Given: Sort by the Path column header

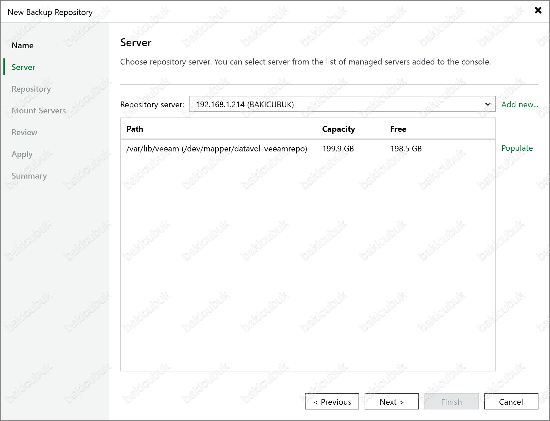Looking at the screenshot, I should coord(135,129).
